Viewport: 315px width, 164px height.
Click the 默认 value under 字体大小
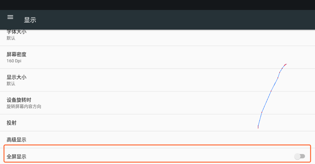(x=11, y=38)
